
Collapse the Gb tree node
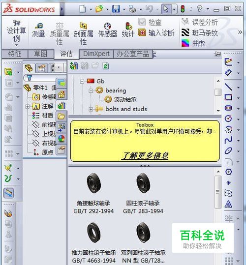[x=82, y=82]
